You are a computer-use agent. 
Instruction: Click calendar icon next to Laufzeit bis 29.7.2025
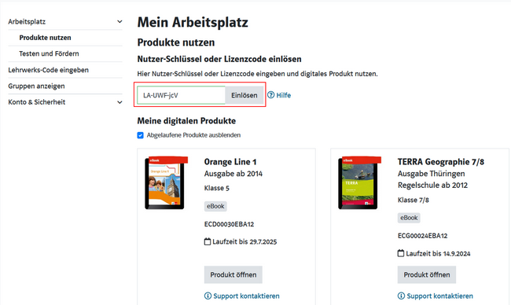(208, 241)
